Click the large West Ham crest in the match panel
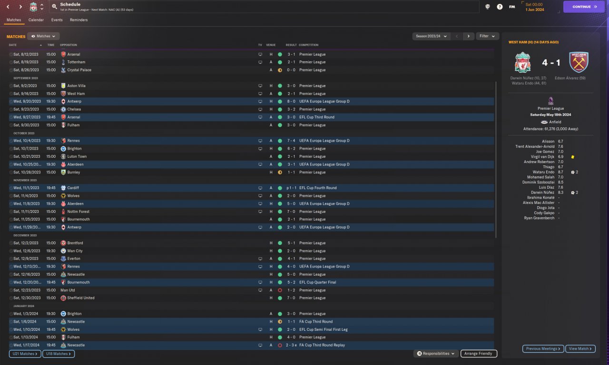The width and height of the screenshot is (609, 365). click(x=579, y=62)
